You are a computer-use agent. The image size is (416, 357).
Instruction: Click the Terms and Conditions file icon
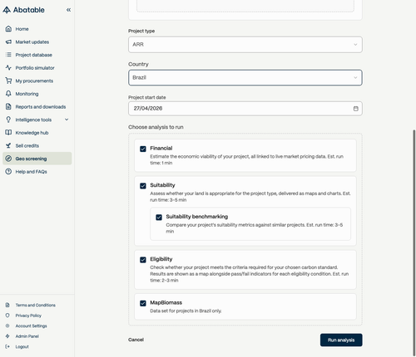tap(7, 305)
